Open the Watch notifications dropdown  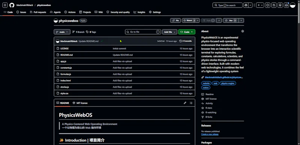(x=191, y=21)
